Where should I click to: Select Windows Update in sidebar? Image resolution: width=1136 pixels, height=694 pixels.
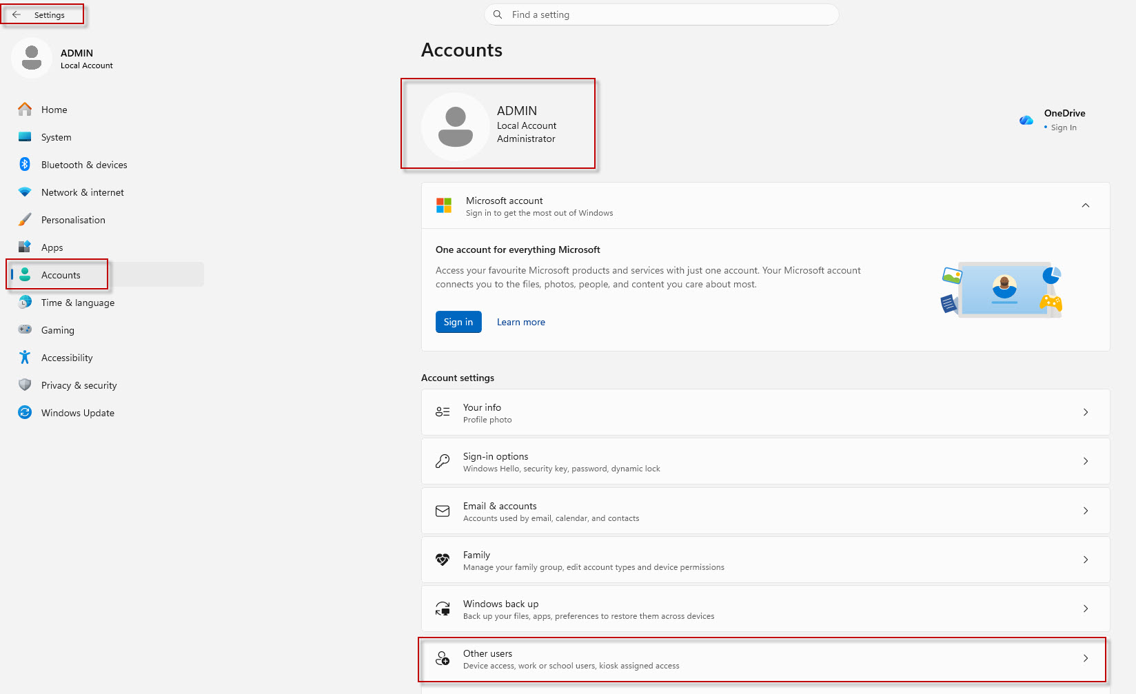click(108, 413)
